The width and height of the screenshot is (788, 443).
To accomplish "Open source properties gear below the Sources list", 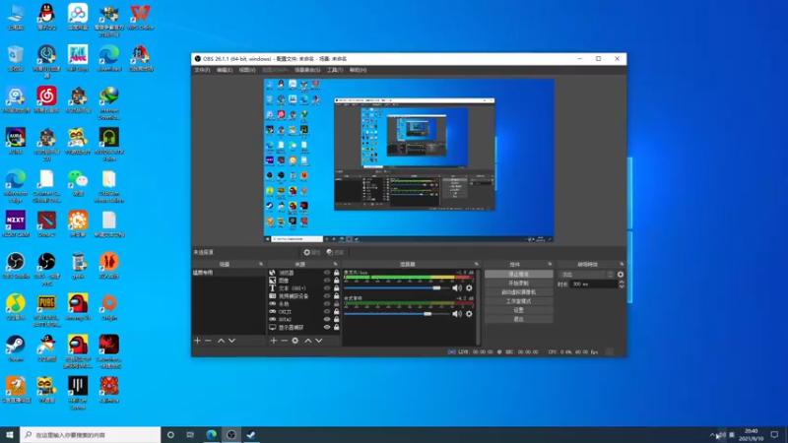I will 295,341.
